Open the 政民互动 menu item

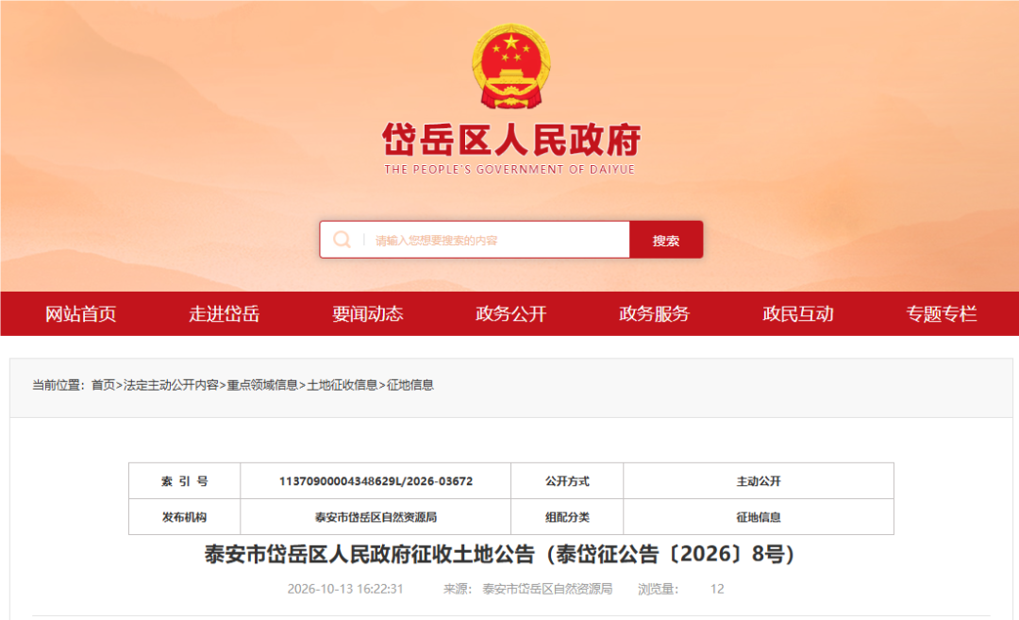(798, 314)
